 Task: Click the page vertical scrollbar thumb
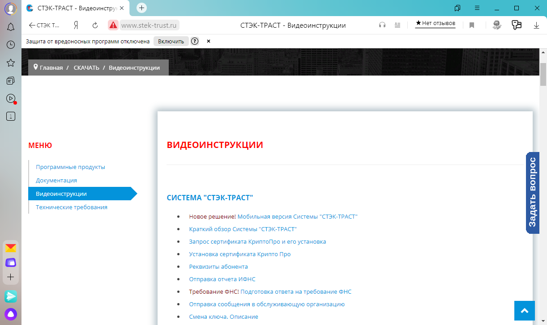click(543, 74)
